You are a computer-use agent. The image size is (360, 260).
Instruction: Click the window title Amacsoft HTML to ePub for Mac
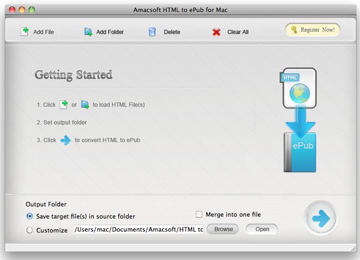[x=181, y=10]
